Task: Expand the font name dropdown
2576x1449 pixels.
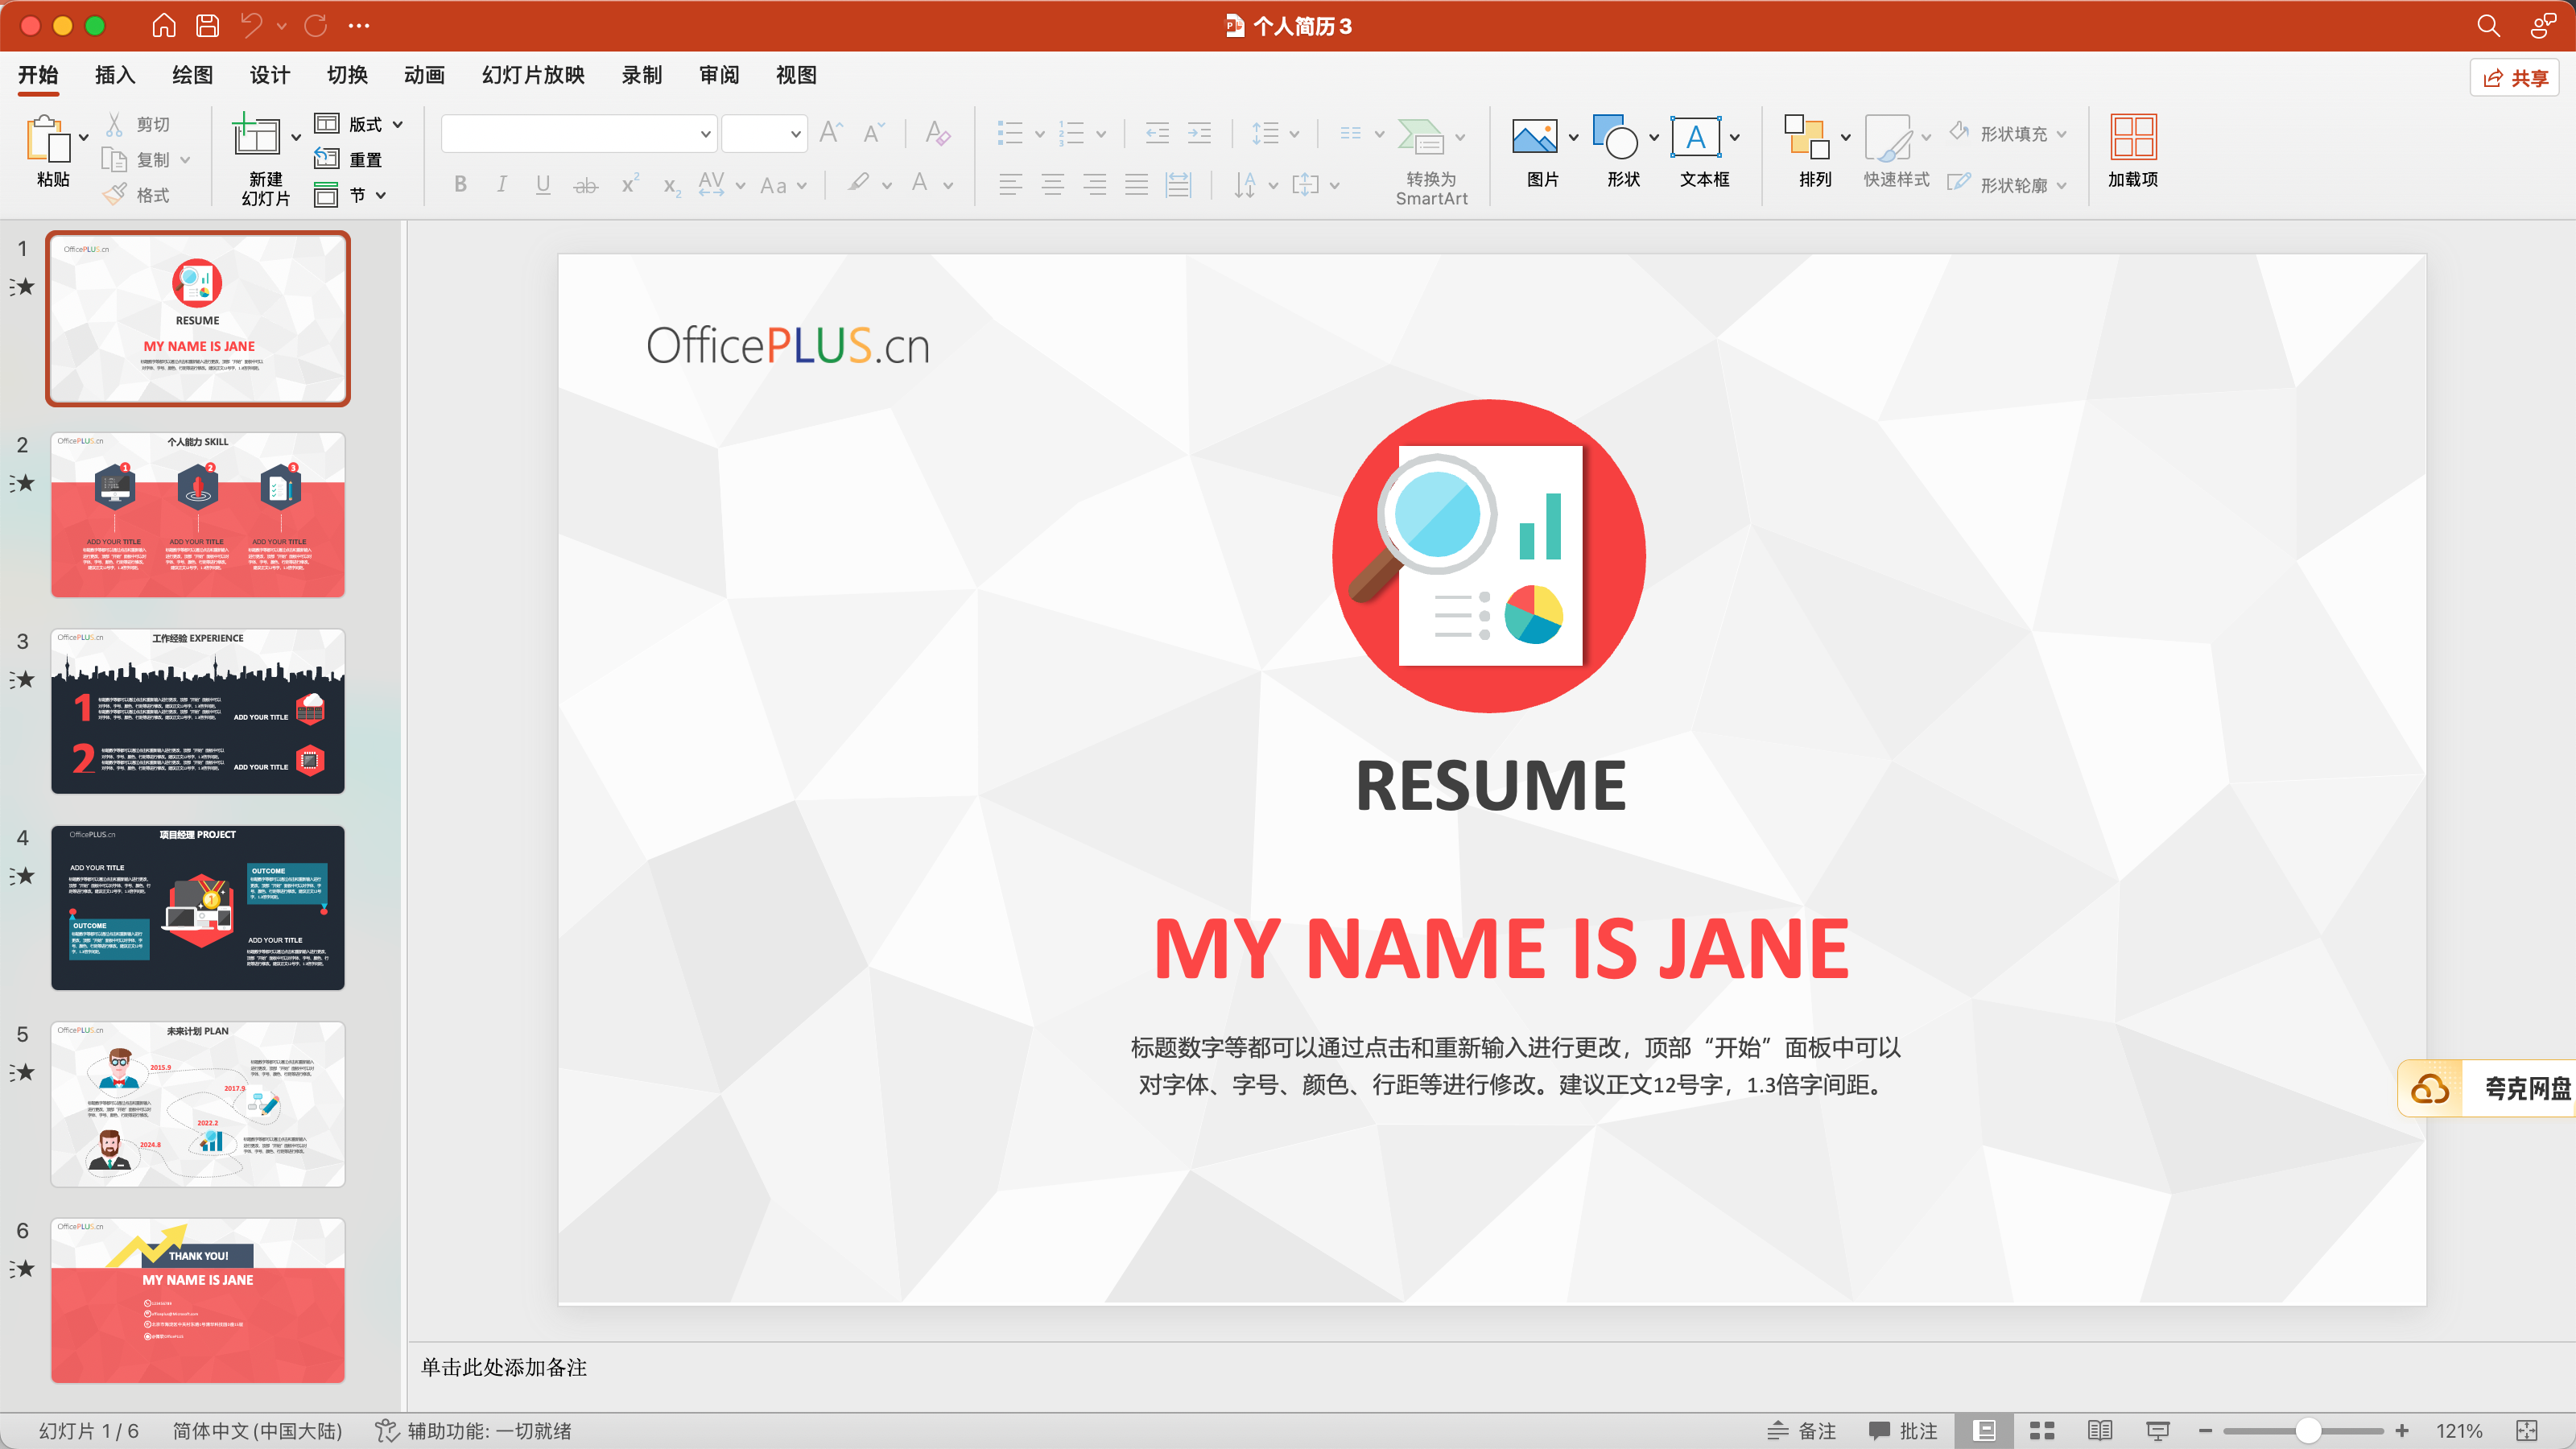Action: coord(705,134)
